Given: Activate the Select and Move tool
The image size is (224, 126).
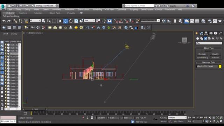Looking at the screenshot, I should click(65, 21).
